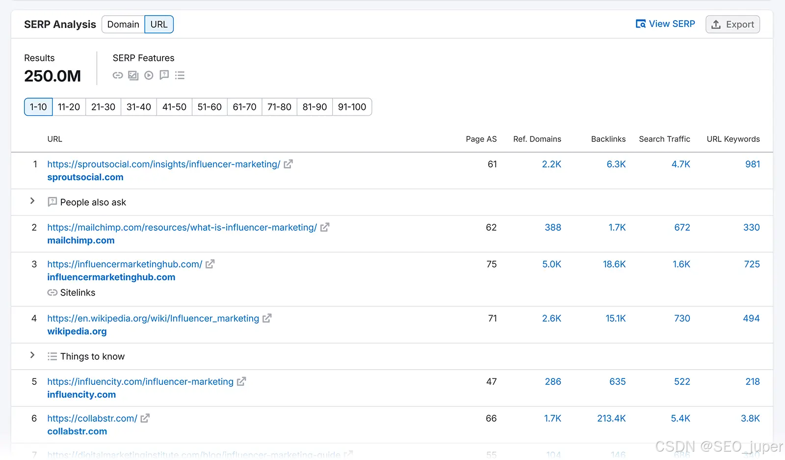Viewport: 785px width, 460px height.
Task: Open external link icon for sproutsocial URL
Action: pyautogui.click(x=288, y=164)
